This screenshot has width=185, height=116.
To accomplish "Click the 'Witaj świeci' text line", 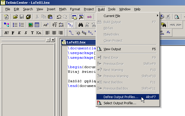I will (x=82, y=72).
